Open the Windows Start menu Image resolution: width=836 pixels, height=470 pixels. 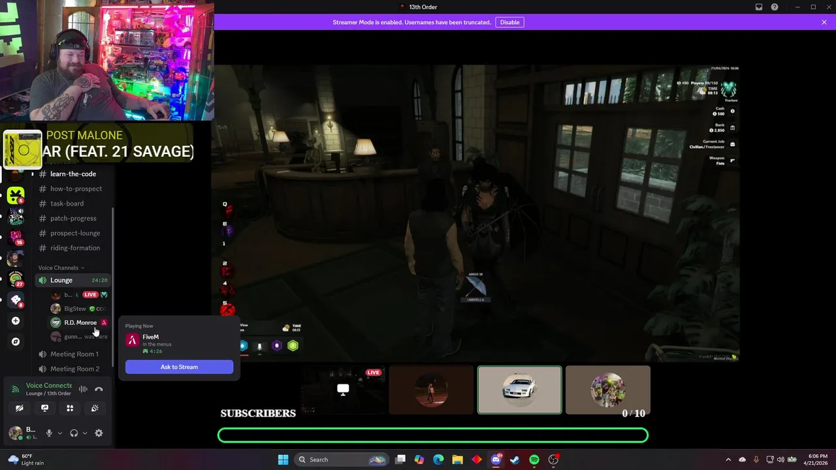[283, 460]
